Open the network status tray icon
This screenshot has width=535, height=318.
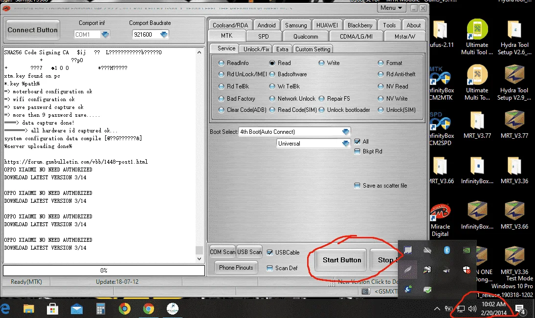(461, 309)
